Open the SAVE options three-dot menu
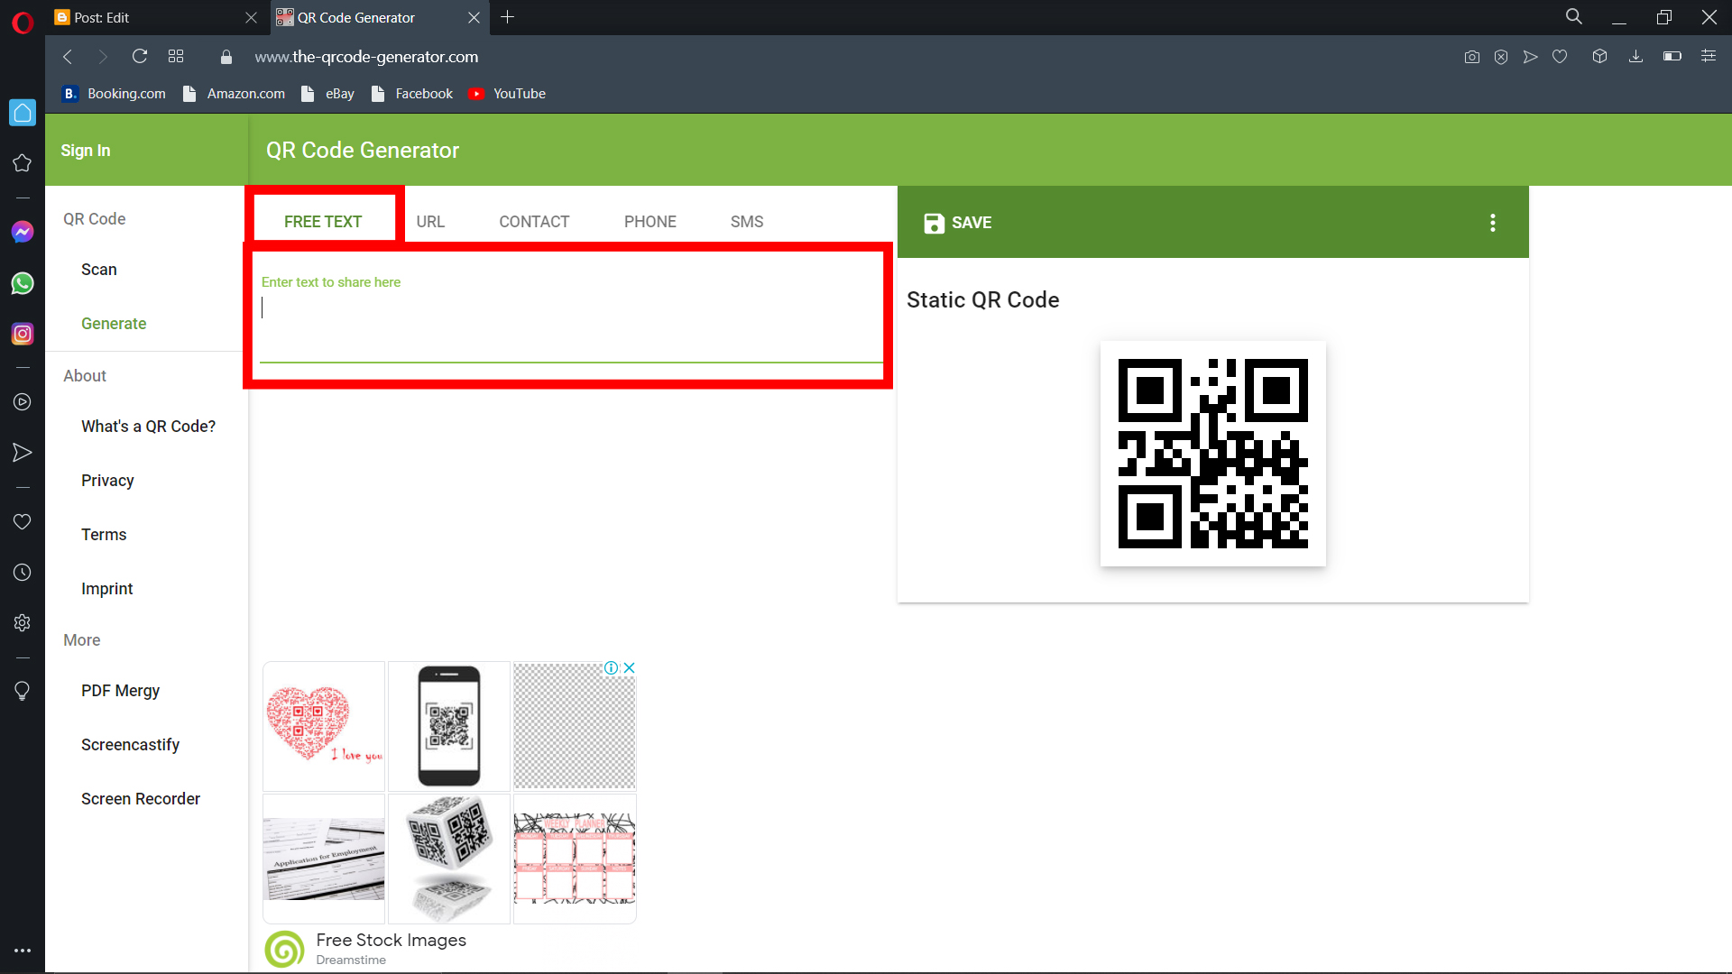 pyautogui.click(x=1492, y=222)
